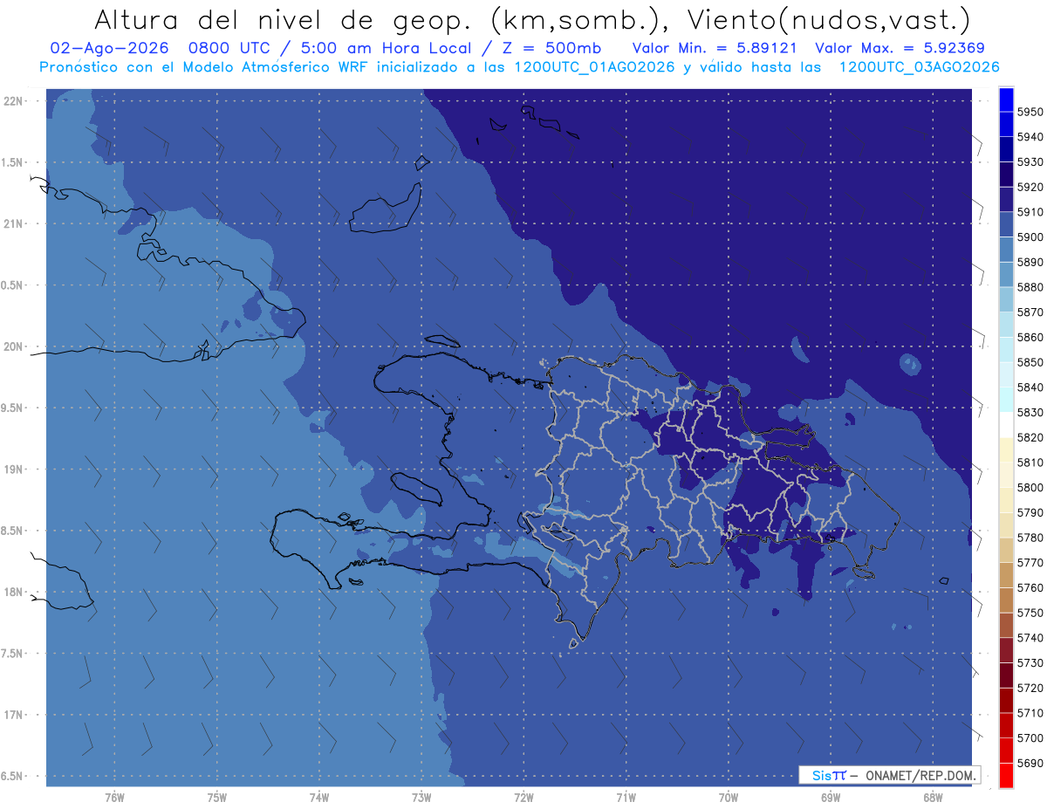1047x809 pixels.
Task: Click the '19N' latitude label
Action: click(x=13, y=470)
